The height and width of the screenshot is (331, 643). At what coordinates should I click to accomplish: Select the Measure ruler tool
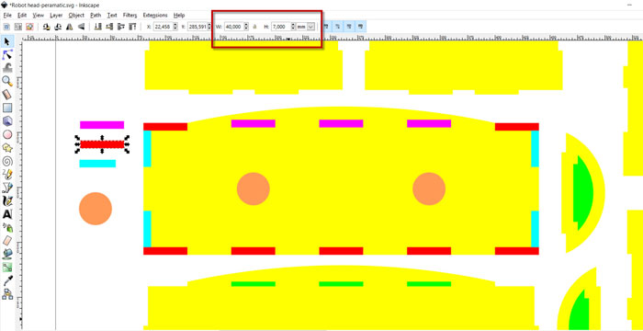(7, 95)
